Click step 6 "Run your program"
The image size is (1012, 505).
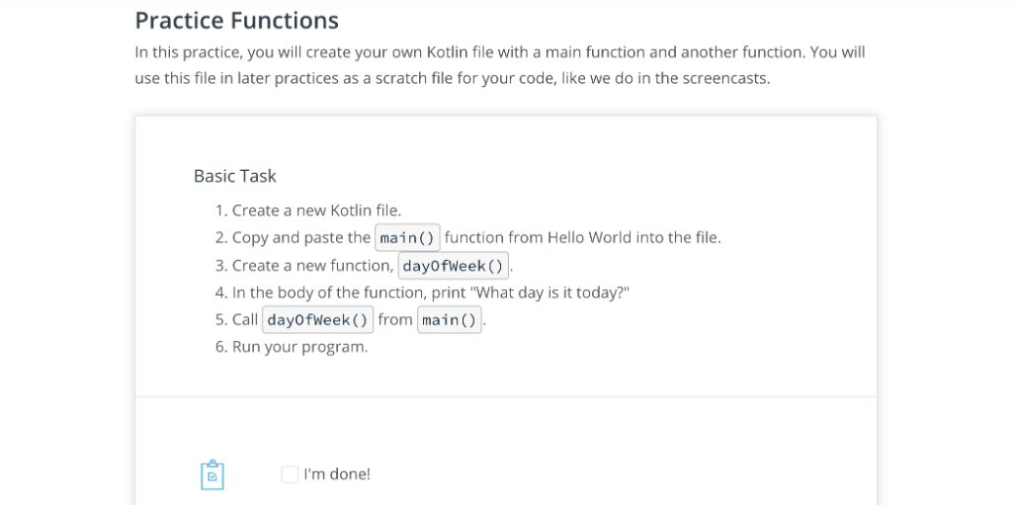point(299,347)
